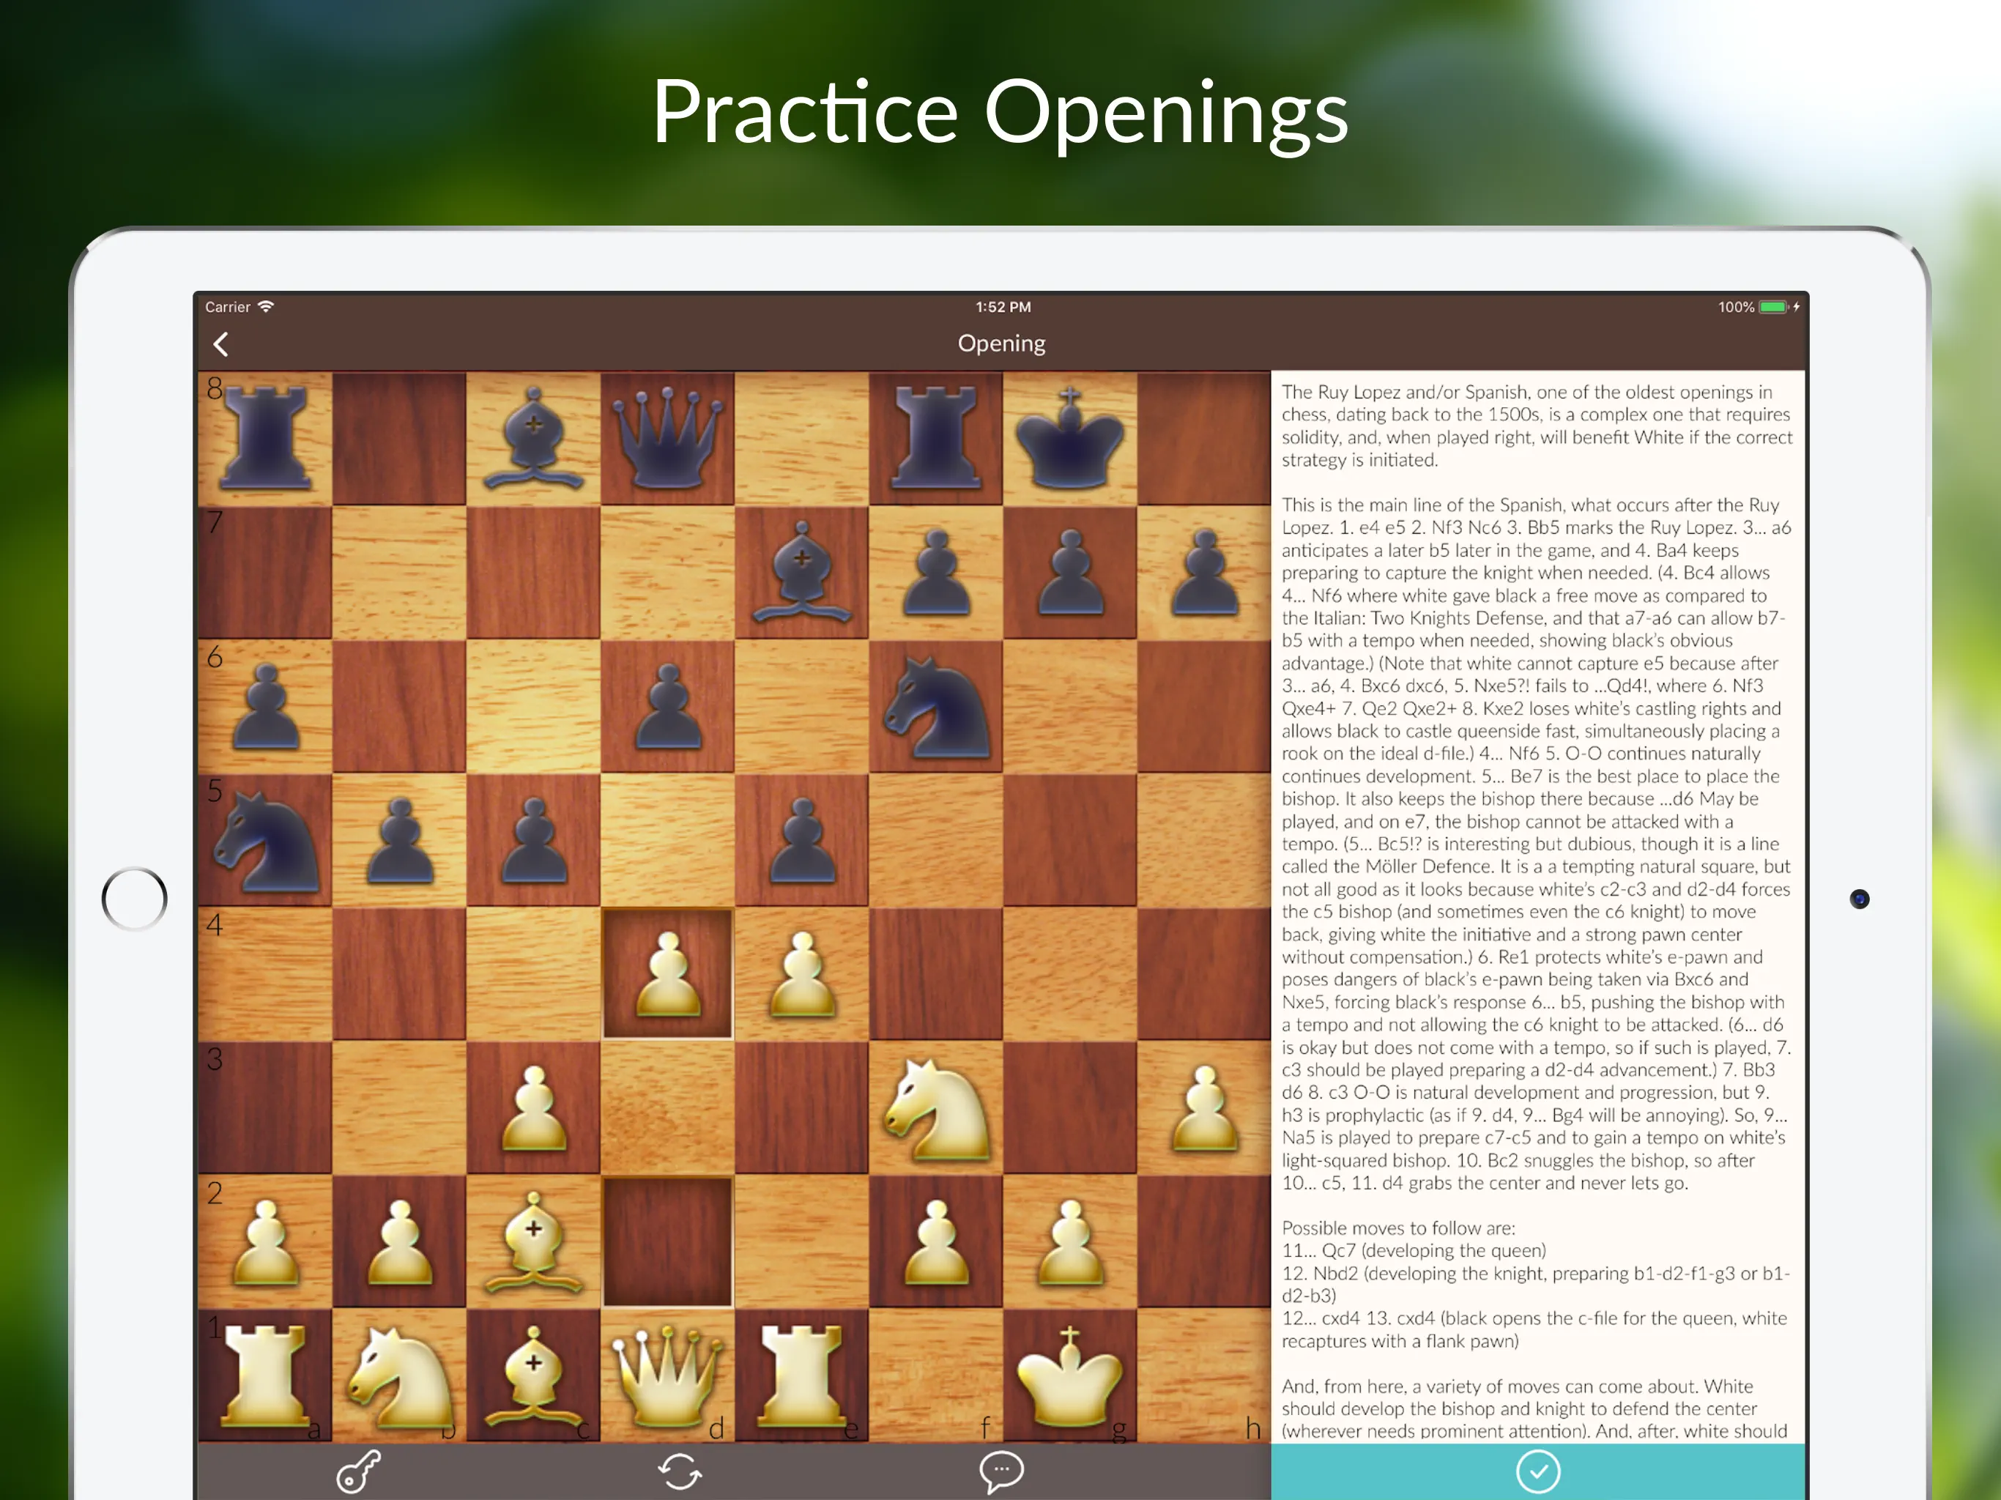Image resolution: width=2001 pixels, height=1500 pixels.
Task: Click the black pawn on c5
Action: point(534,839)
